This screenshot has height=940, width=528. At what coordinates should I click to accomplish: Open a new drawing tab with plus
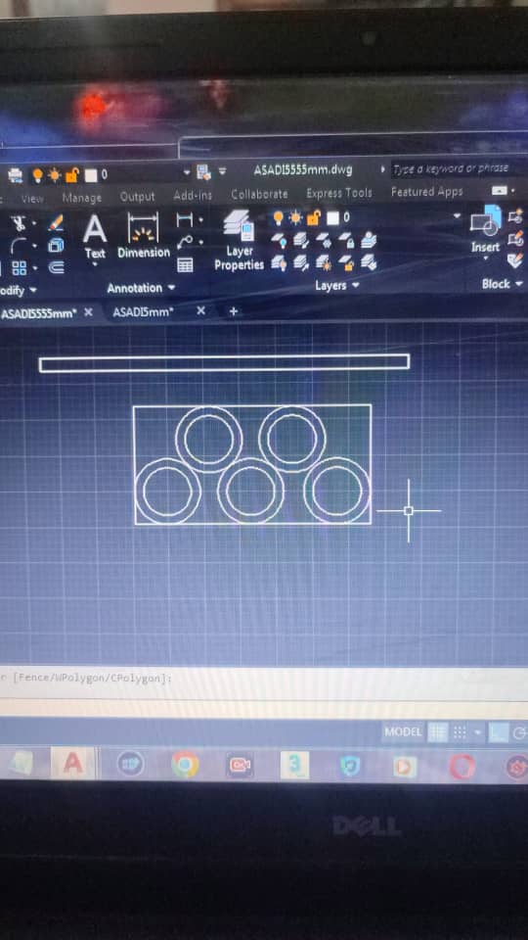point(234,311)
